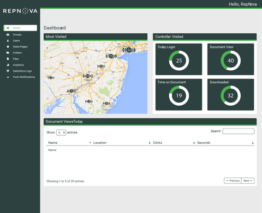Click the Dashboard page title
This screenshot has height=213, width=262.
[55, 28]
